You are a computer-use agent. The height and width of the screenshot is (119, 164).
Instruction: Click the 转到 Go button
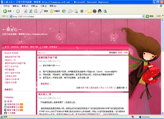coord(150,16)
